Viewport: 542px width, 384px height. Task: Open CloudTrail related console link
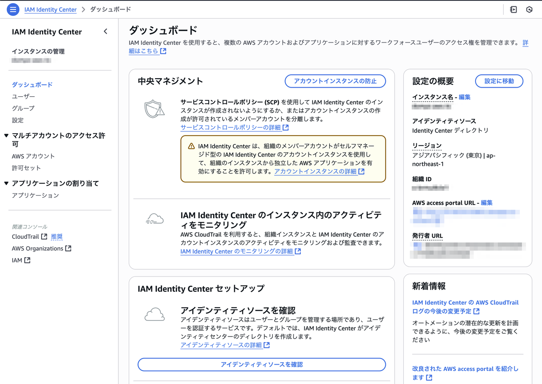click(x=25, y=237)
